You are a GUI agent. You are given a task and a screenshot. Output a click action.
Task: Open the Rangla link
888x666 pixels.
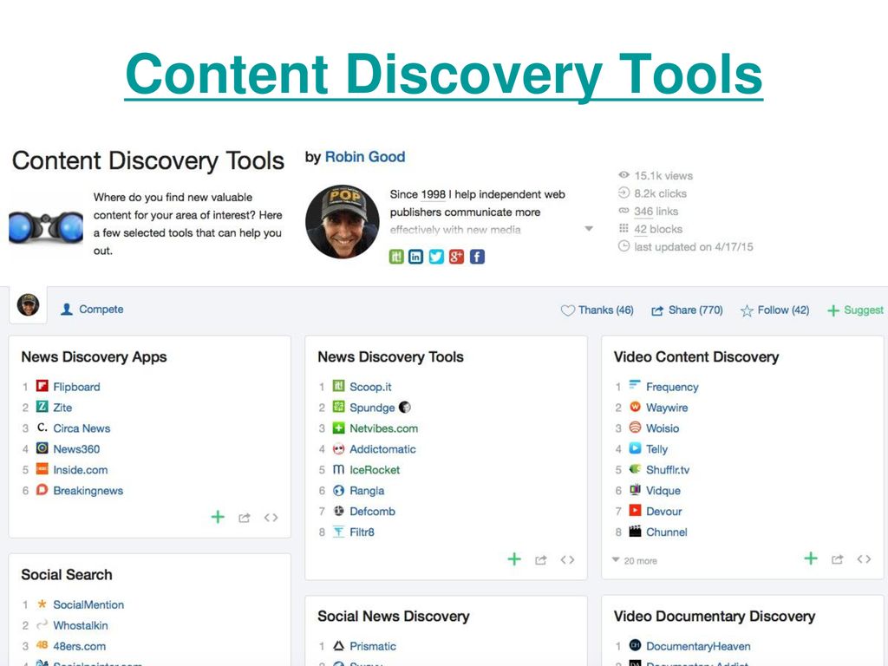[367, 491]
